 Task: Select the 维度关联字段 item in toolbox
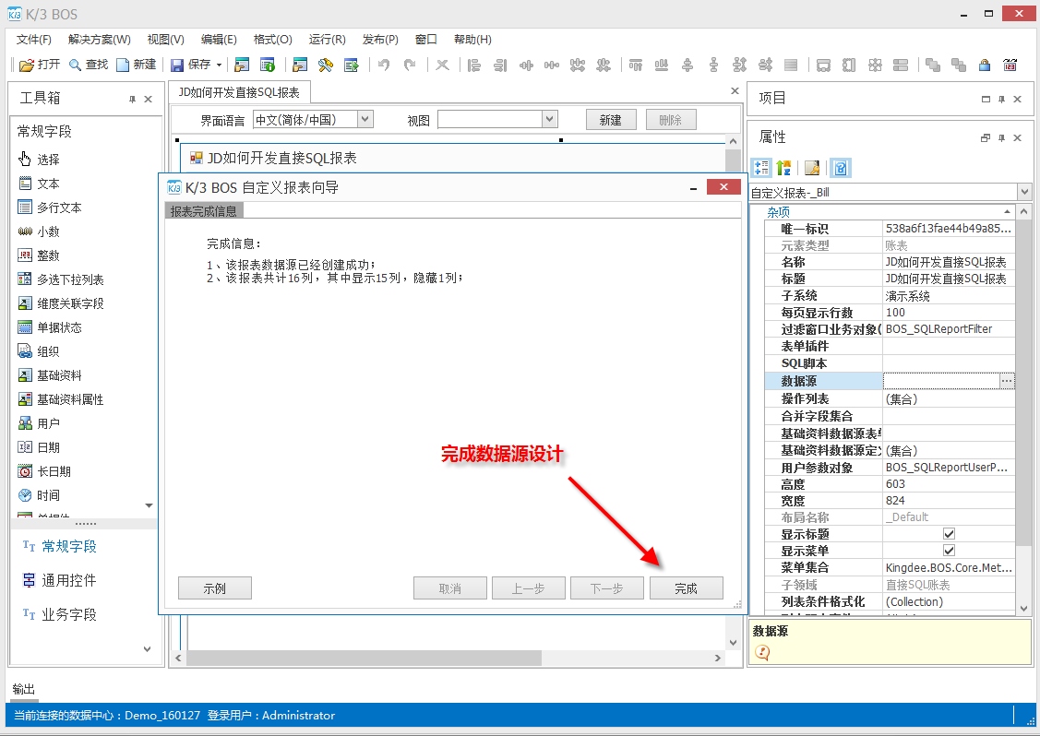(x=61, y=303)
